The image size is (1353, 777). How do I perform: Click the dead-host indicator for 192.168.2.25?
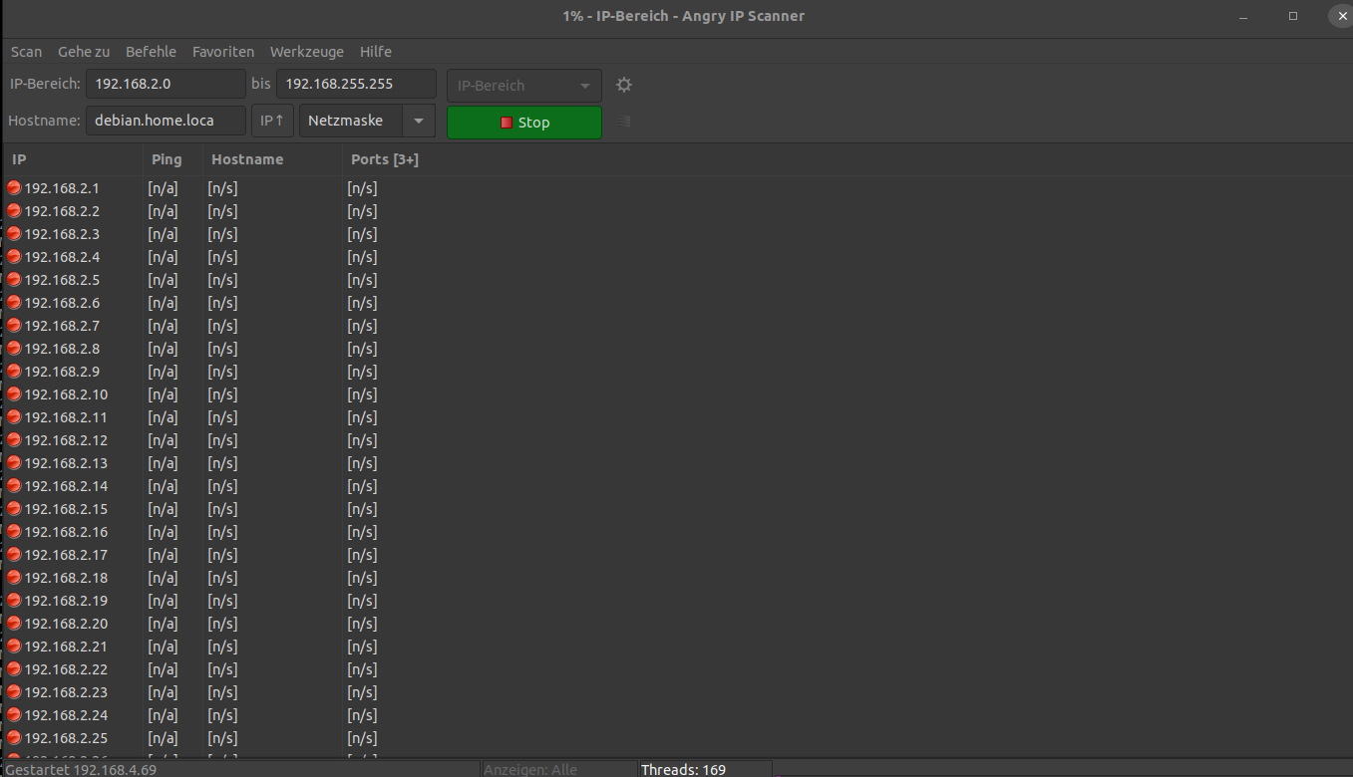[13, 738]
